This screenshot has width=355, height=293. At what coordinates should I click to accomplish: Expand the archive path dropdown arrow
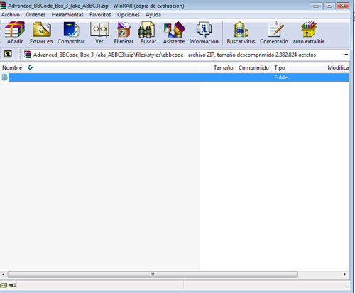click(x=346, y=55)
